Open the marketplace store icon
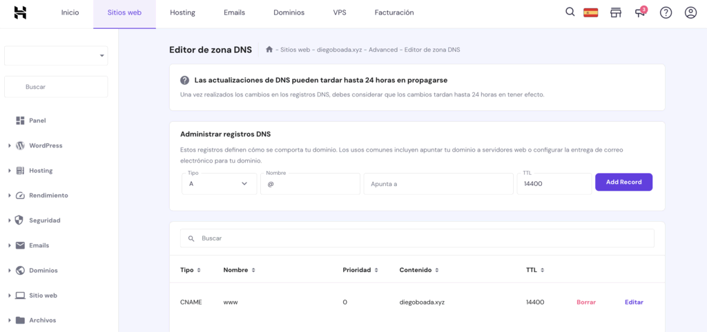707x332 pixels. click(x=615, y=12)
